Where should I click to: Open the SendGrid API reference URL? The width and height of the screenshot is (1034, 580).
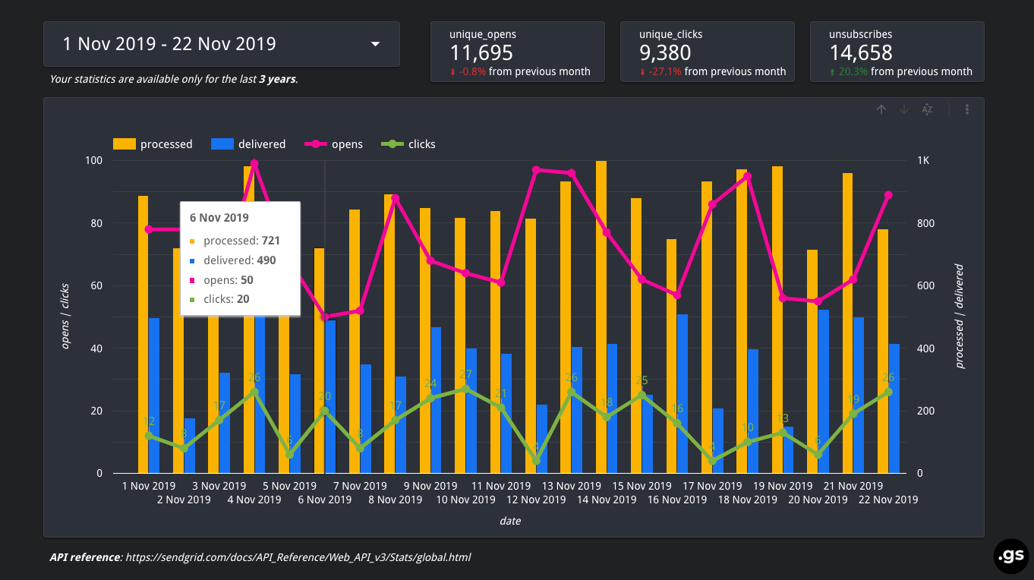(298, 557)
